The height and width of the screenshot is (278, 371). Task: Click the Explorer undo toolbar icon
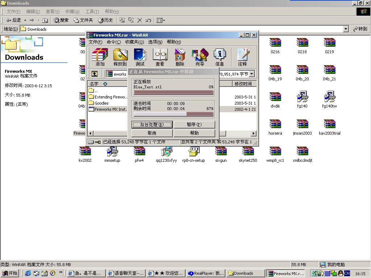(148, 20)
